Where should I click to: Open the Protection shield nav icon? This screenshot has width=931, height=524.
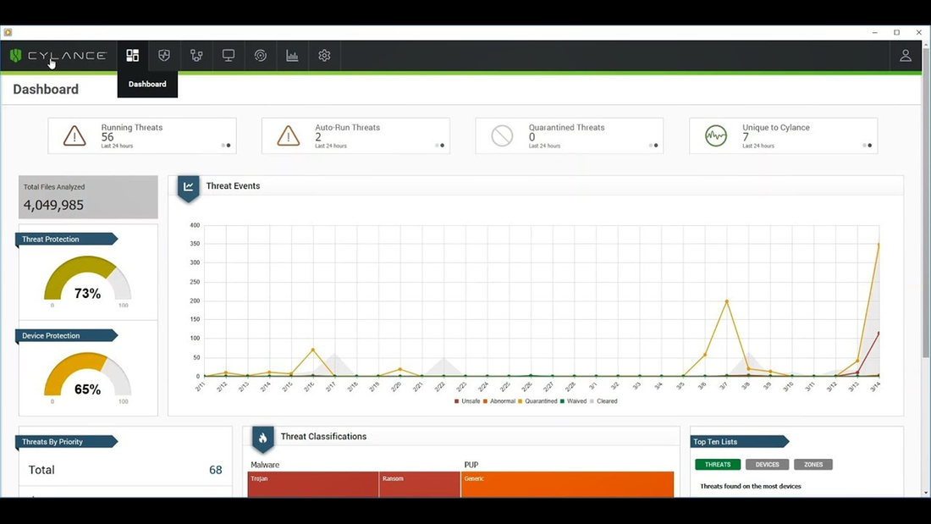click(164, 56)
